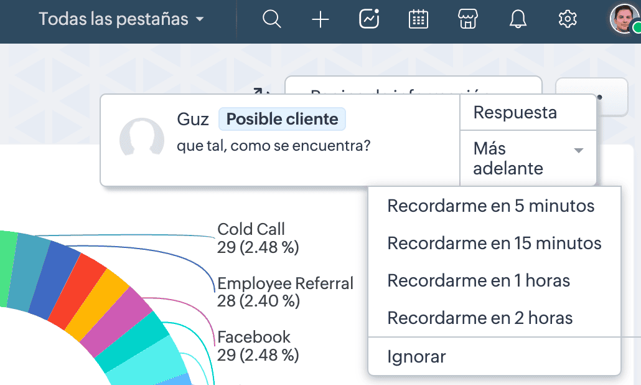Collapse the Más adelante dropdown
The image size is (641, 385).
click(x=528, y=158)
